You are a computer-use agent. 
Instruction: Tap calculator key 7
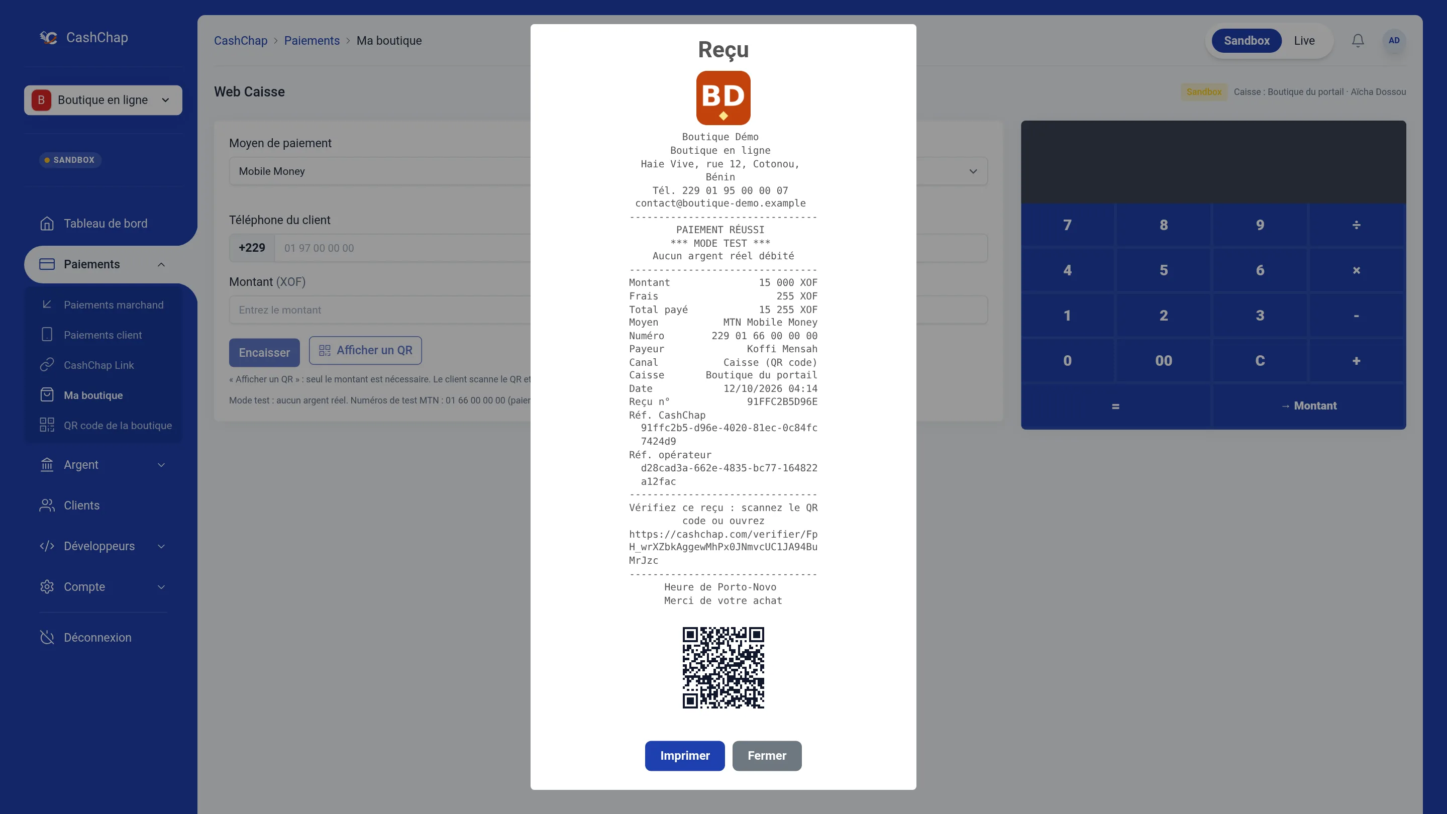click(1067, 225)
